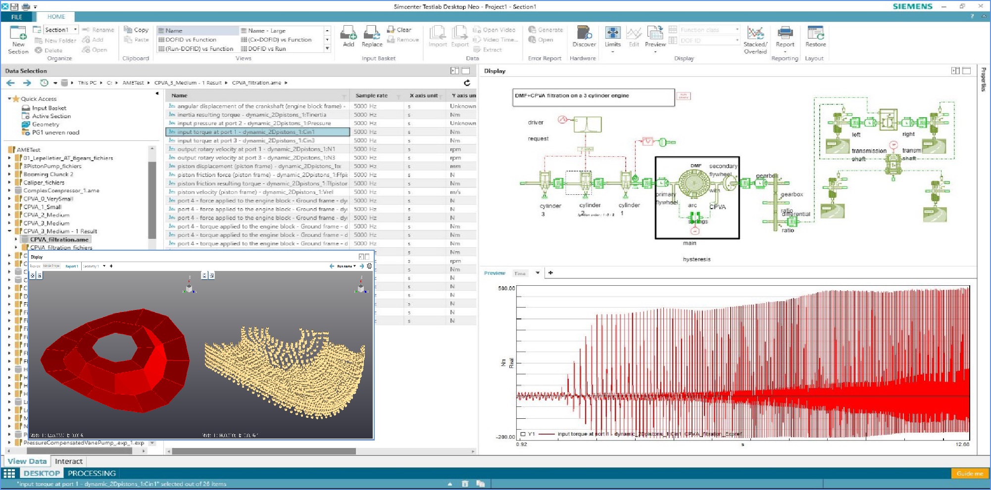Expand the CPVA_2_Medium tree folder
This screenshot has width=991, height=490.
(x=9, y=215)
